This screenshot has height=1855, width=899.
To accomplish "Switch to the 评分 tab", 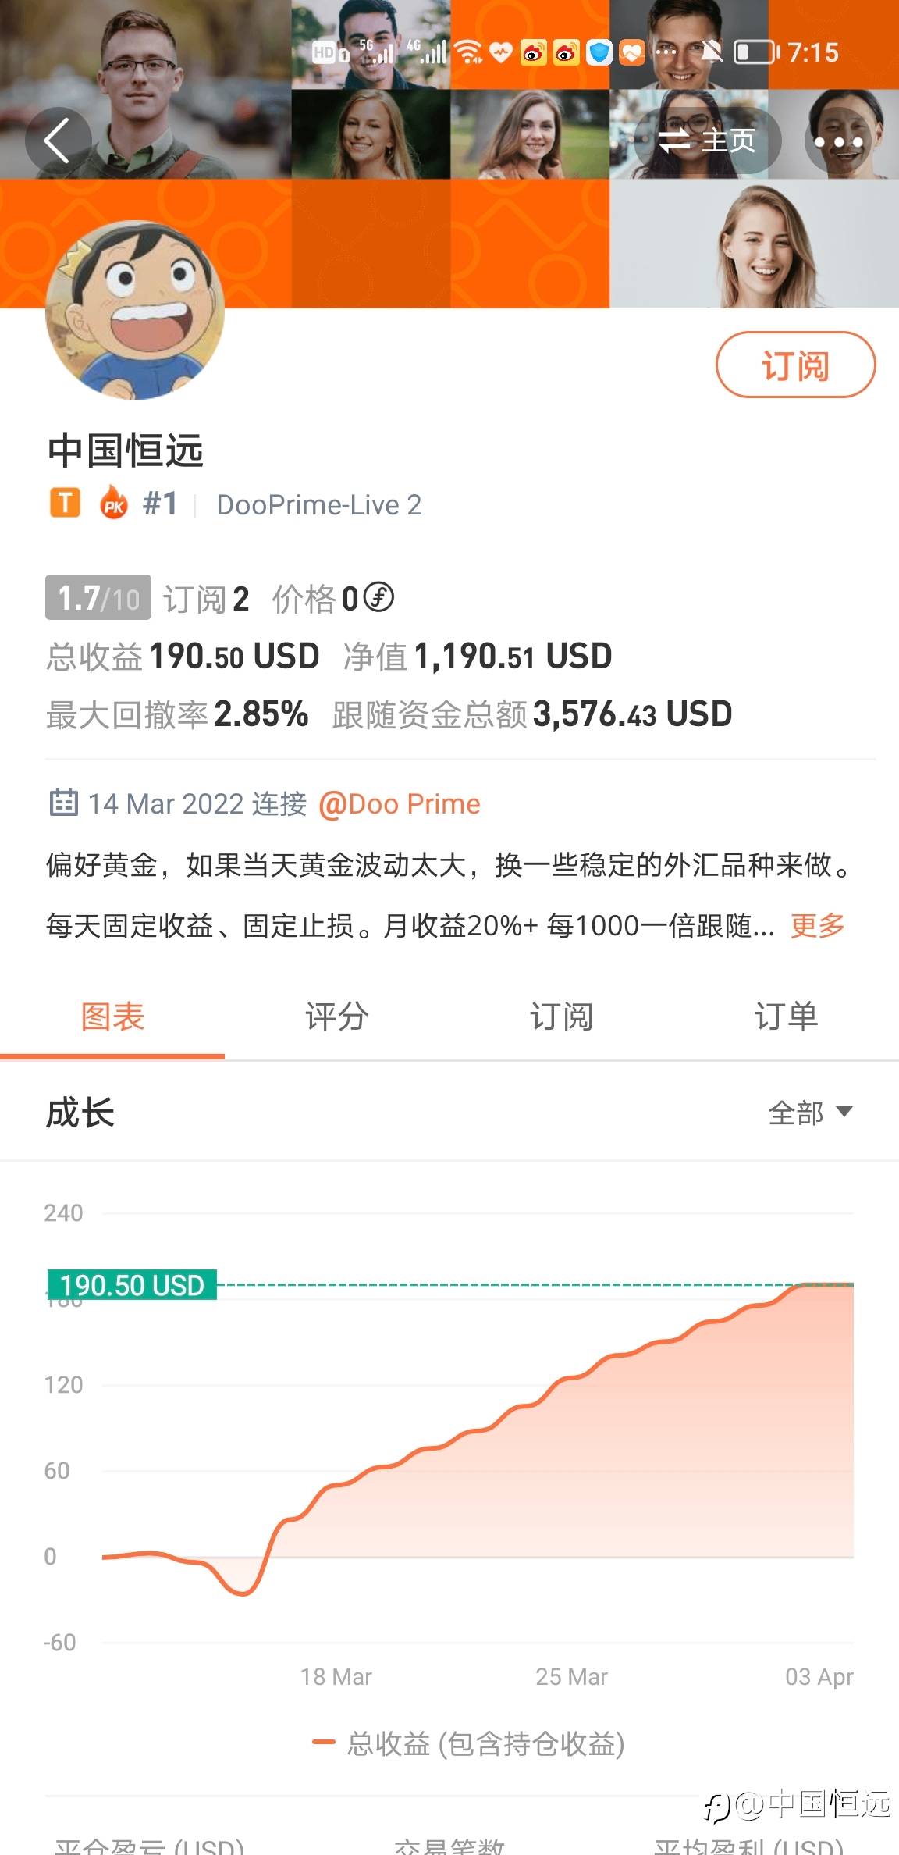I will (336, 1017).
